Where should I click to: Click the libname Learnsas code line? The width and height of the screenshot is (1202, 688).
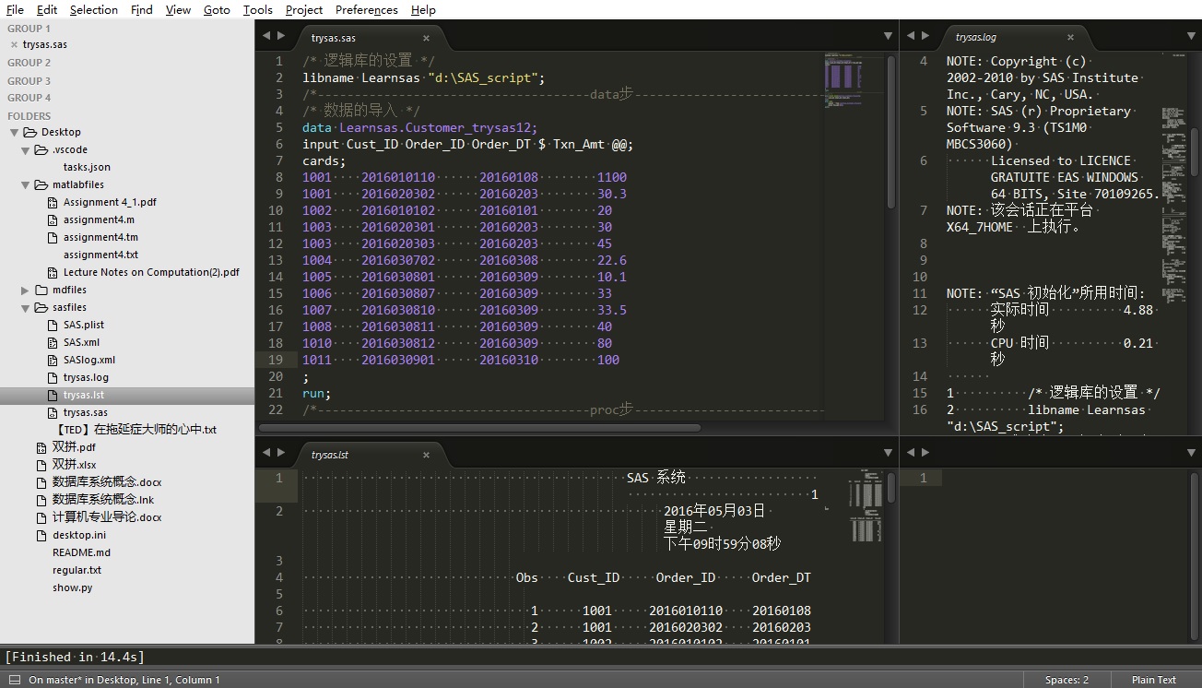coord(424,77)
